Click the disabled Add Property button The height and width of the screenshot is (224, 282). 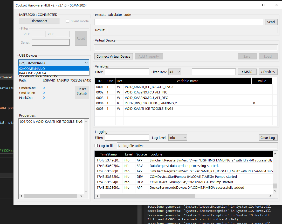(149, 56)
